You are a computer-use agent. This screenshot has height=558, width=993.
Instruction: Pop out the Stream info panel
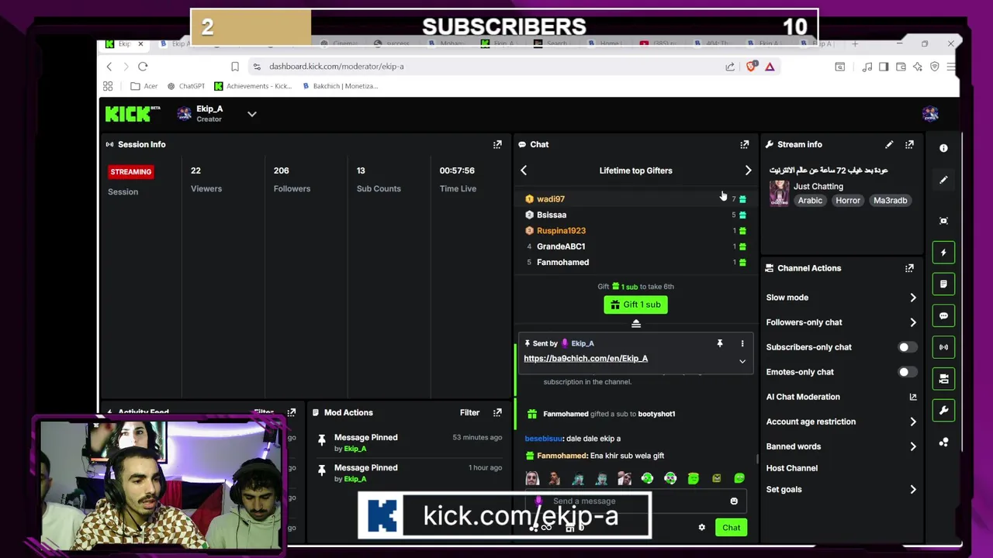coord(909,144)
